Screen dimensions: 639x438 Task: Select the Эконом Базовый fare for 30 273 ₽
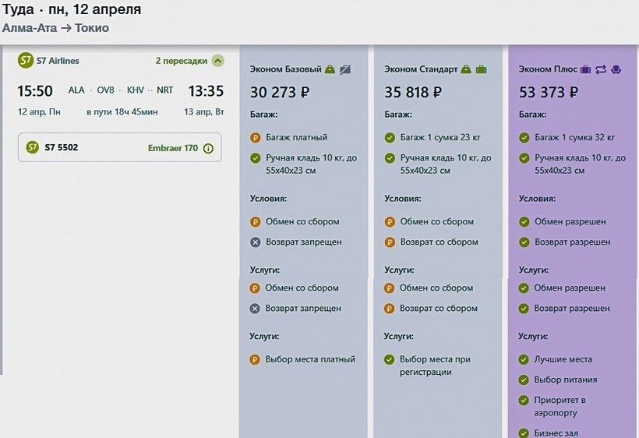(280, 93)
